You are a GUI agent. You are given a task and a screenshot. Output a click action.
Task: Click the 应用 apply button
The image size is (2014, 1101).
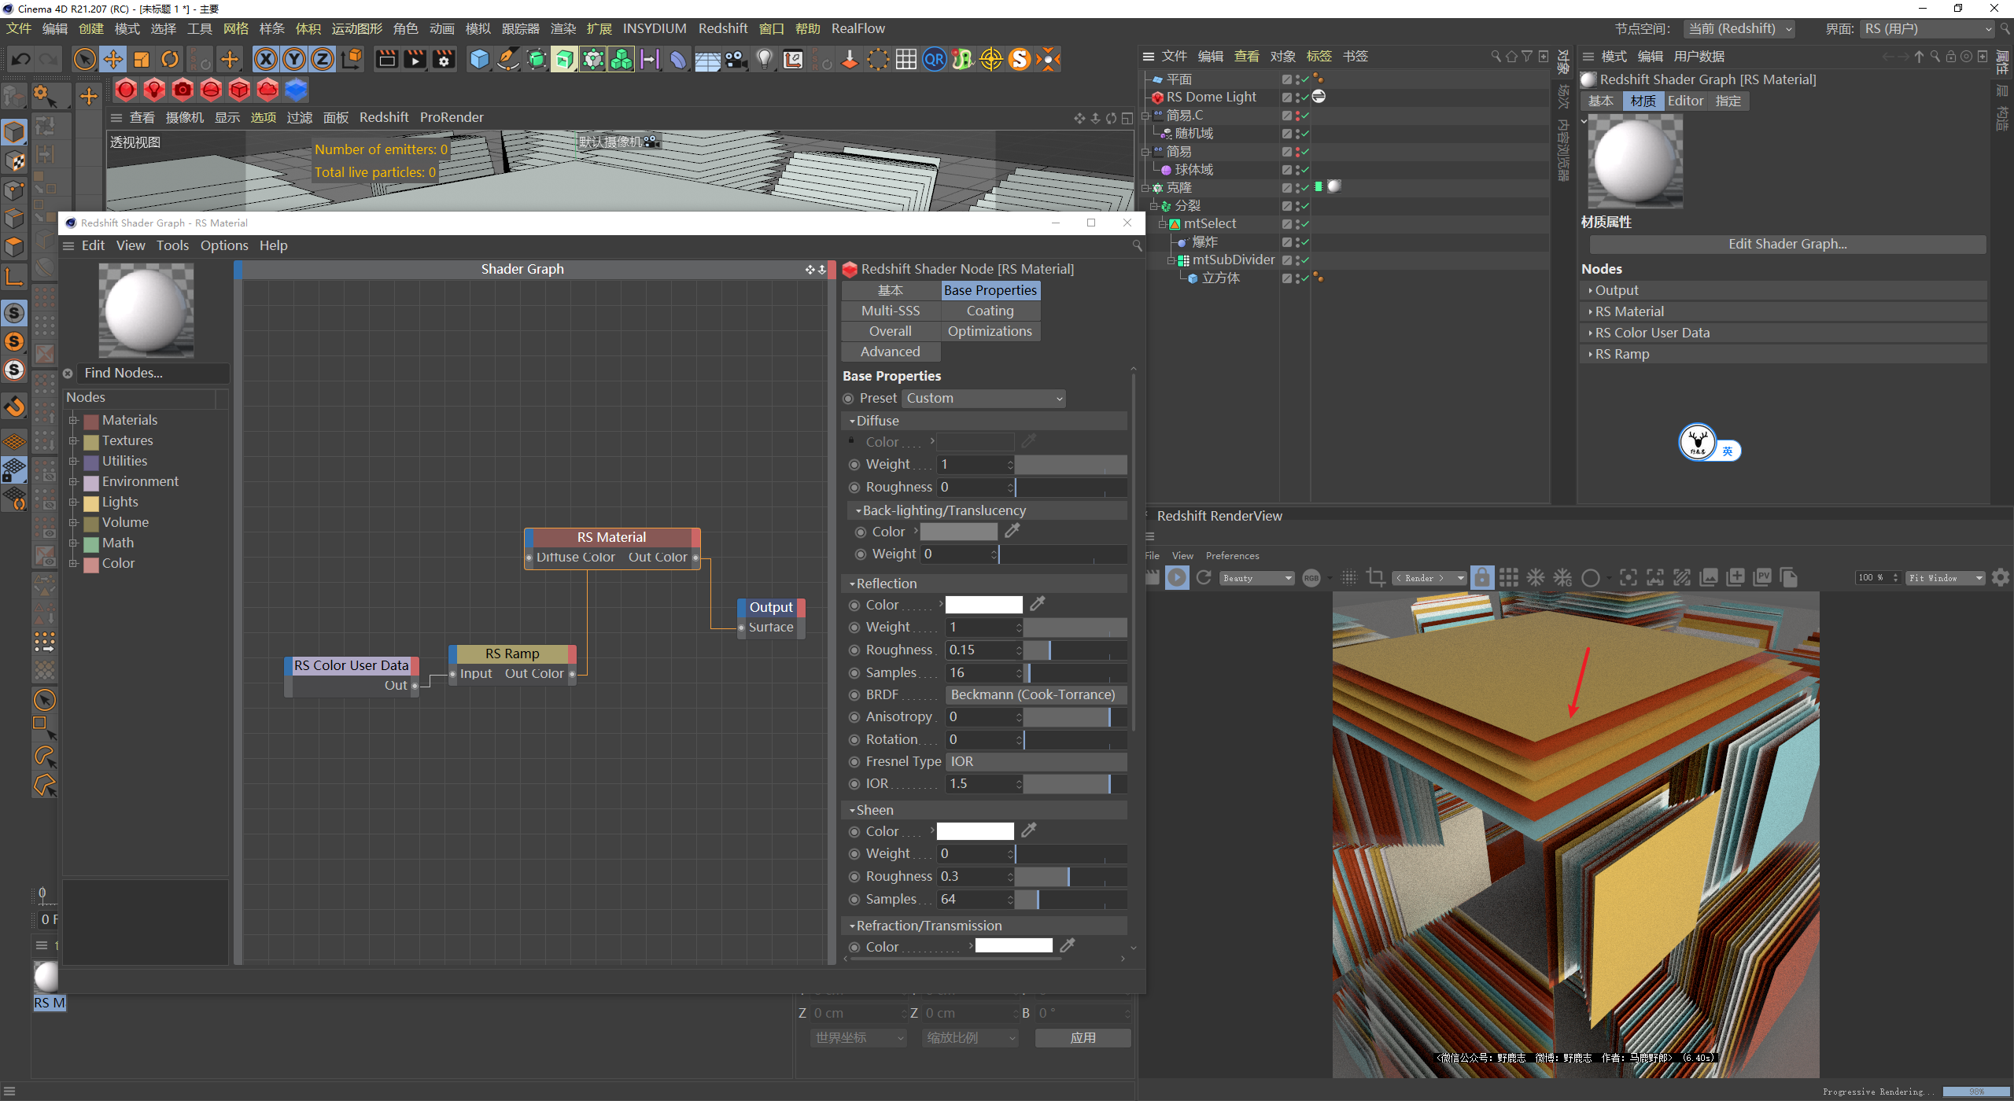(1083, 1038)
